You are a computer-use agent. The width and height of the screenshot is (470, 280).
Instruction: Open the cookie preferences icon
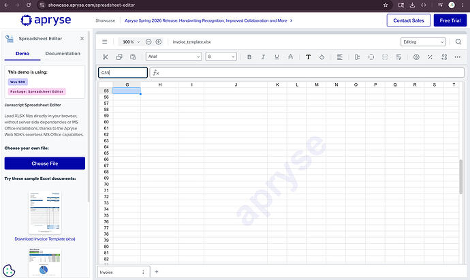(9, 270)
